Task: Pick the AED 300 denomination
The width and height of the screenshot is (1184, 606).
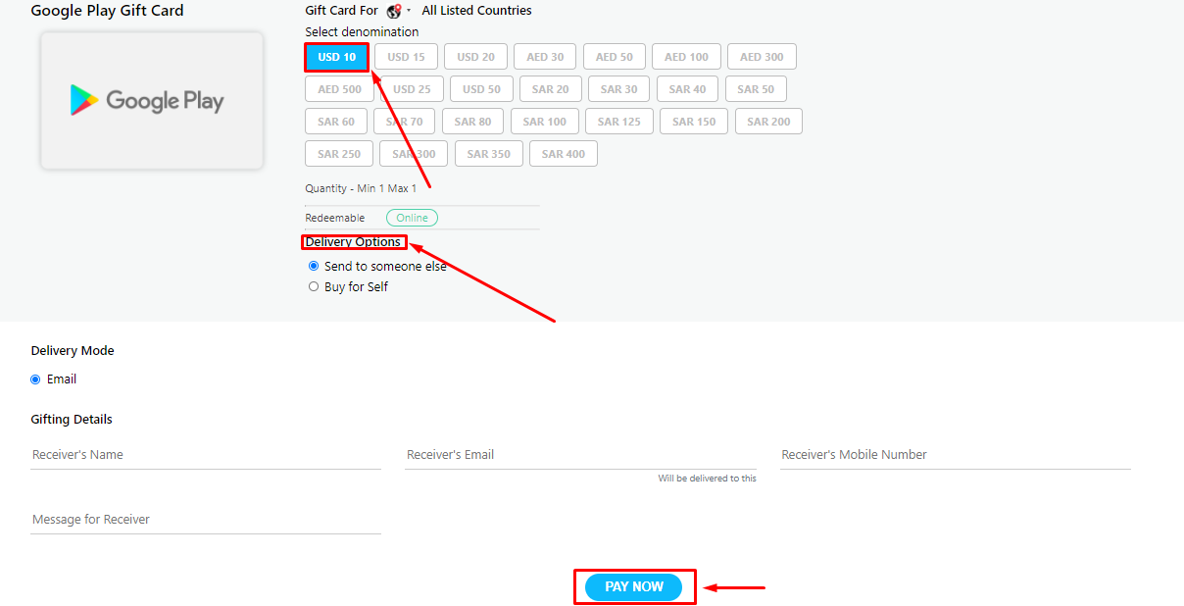Action: [762, 57]
